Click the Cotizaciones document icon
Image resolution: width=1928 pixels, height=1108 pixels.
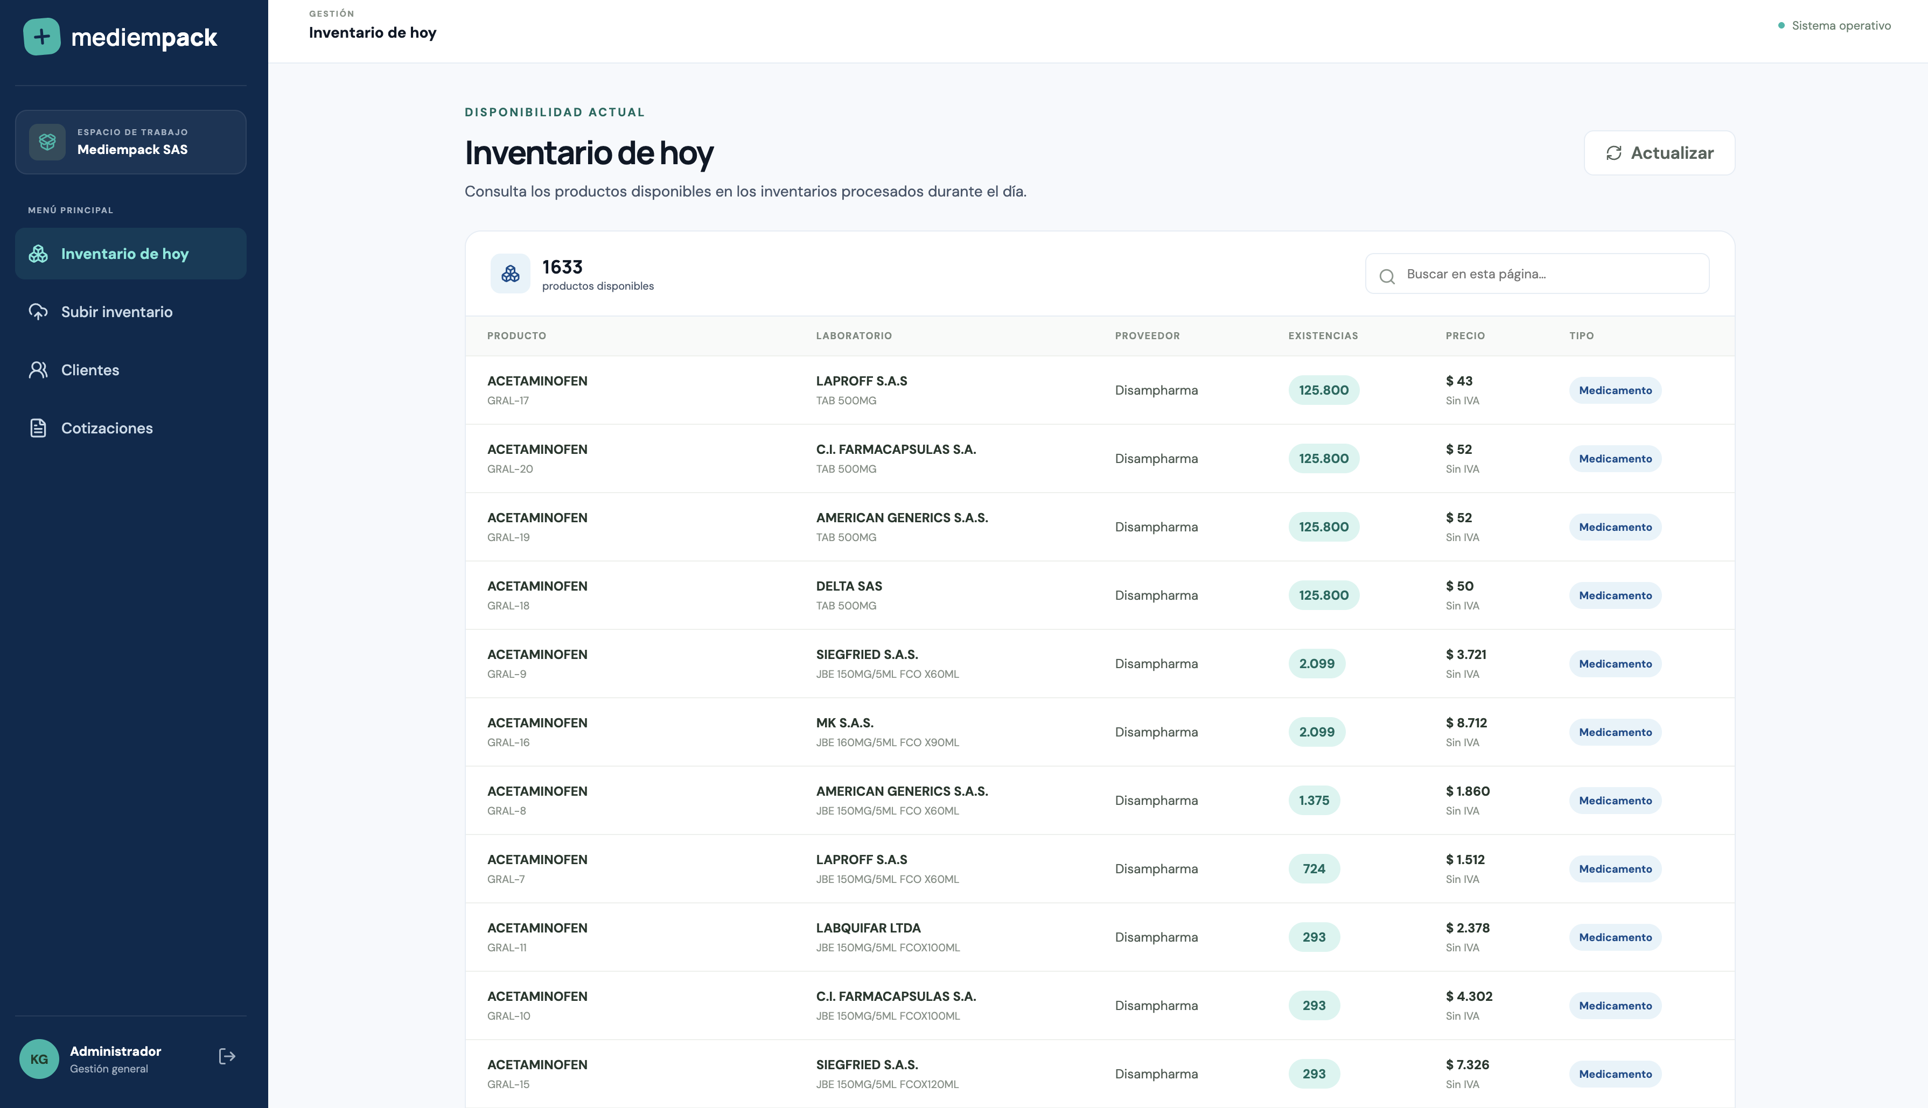[x=38, y=427]
